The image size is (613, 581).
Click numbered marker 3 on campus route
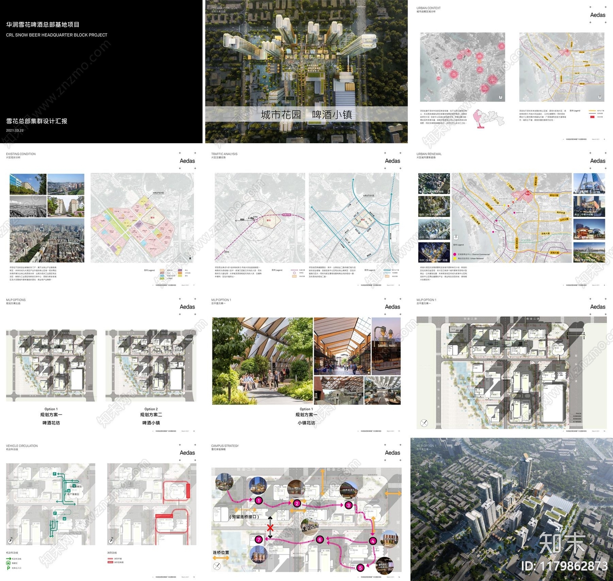(348, 505)
